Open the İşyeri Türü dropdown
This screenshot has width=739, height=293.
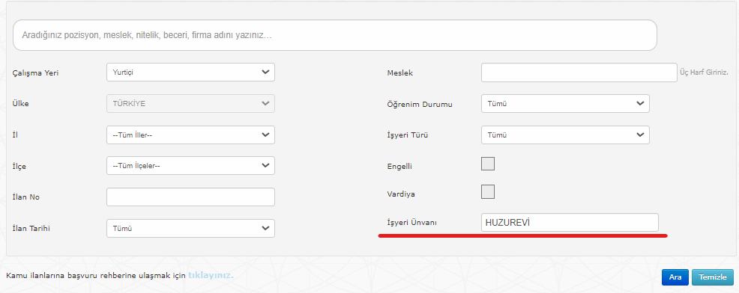coord(565,135)
